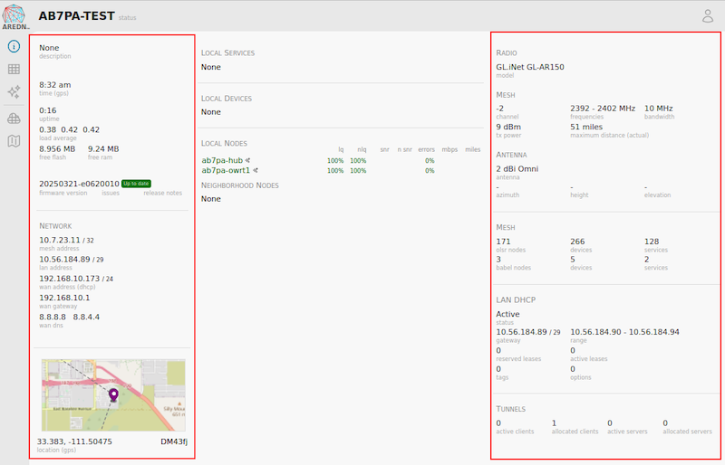725x465 pixels.
Task: Open the cloud mesh sidebar icon
Action: [14, 119]
